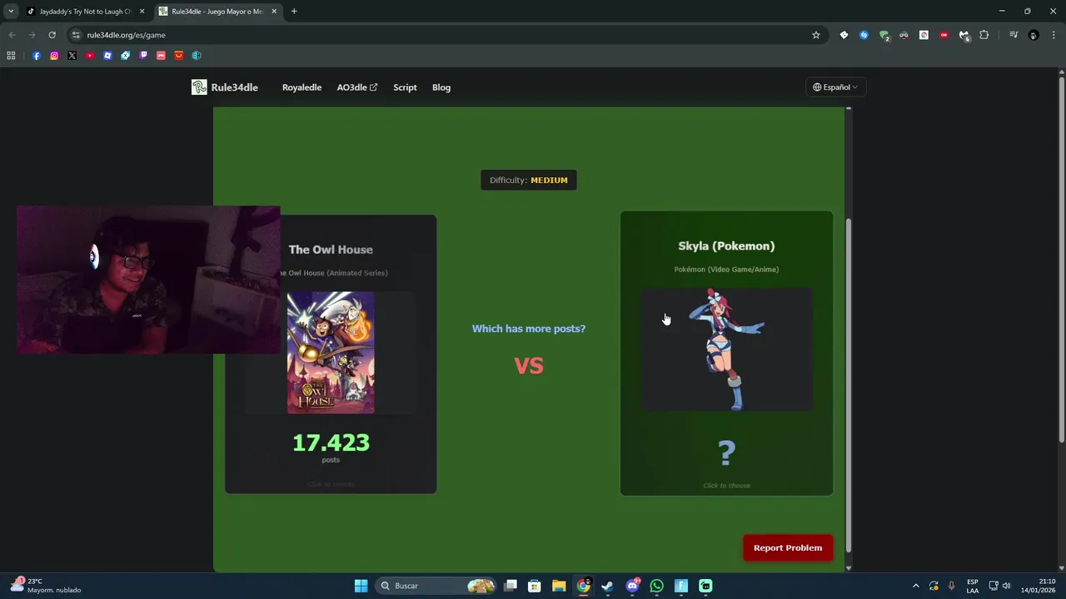Open the Twitch bookmark
Screen dimensions: 1066x599
point(143,56)
